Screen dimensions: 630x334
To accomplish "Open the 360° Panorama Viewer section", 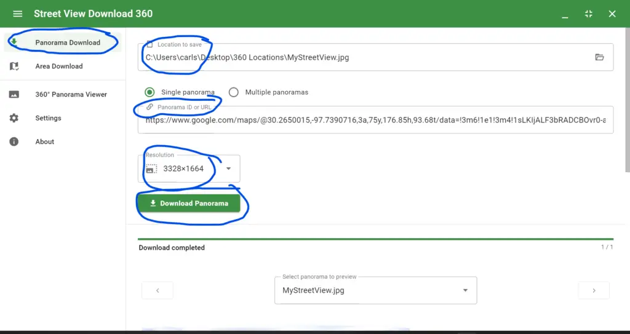I will pos(62,95).
